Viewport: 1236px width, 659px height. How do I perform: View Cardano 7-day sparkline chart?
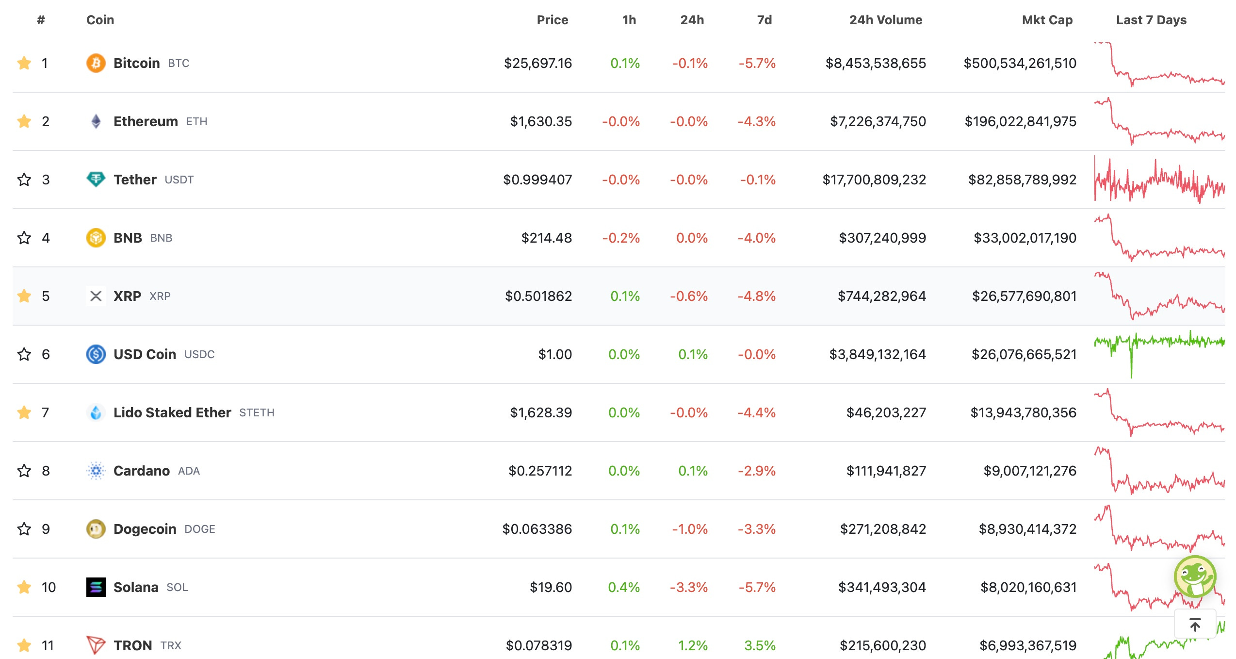pos(1159,471)
